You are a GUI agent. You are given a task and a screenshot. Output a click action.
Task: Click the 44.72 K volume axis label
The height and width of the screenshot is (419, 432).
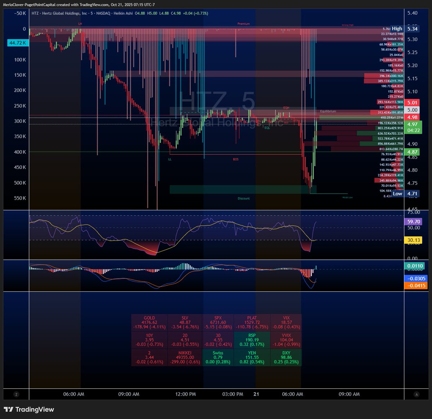pyautogui.click(x=17, y=43)
